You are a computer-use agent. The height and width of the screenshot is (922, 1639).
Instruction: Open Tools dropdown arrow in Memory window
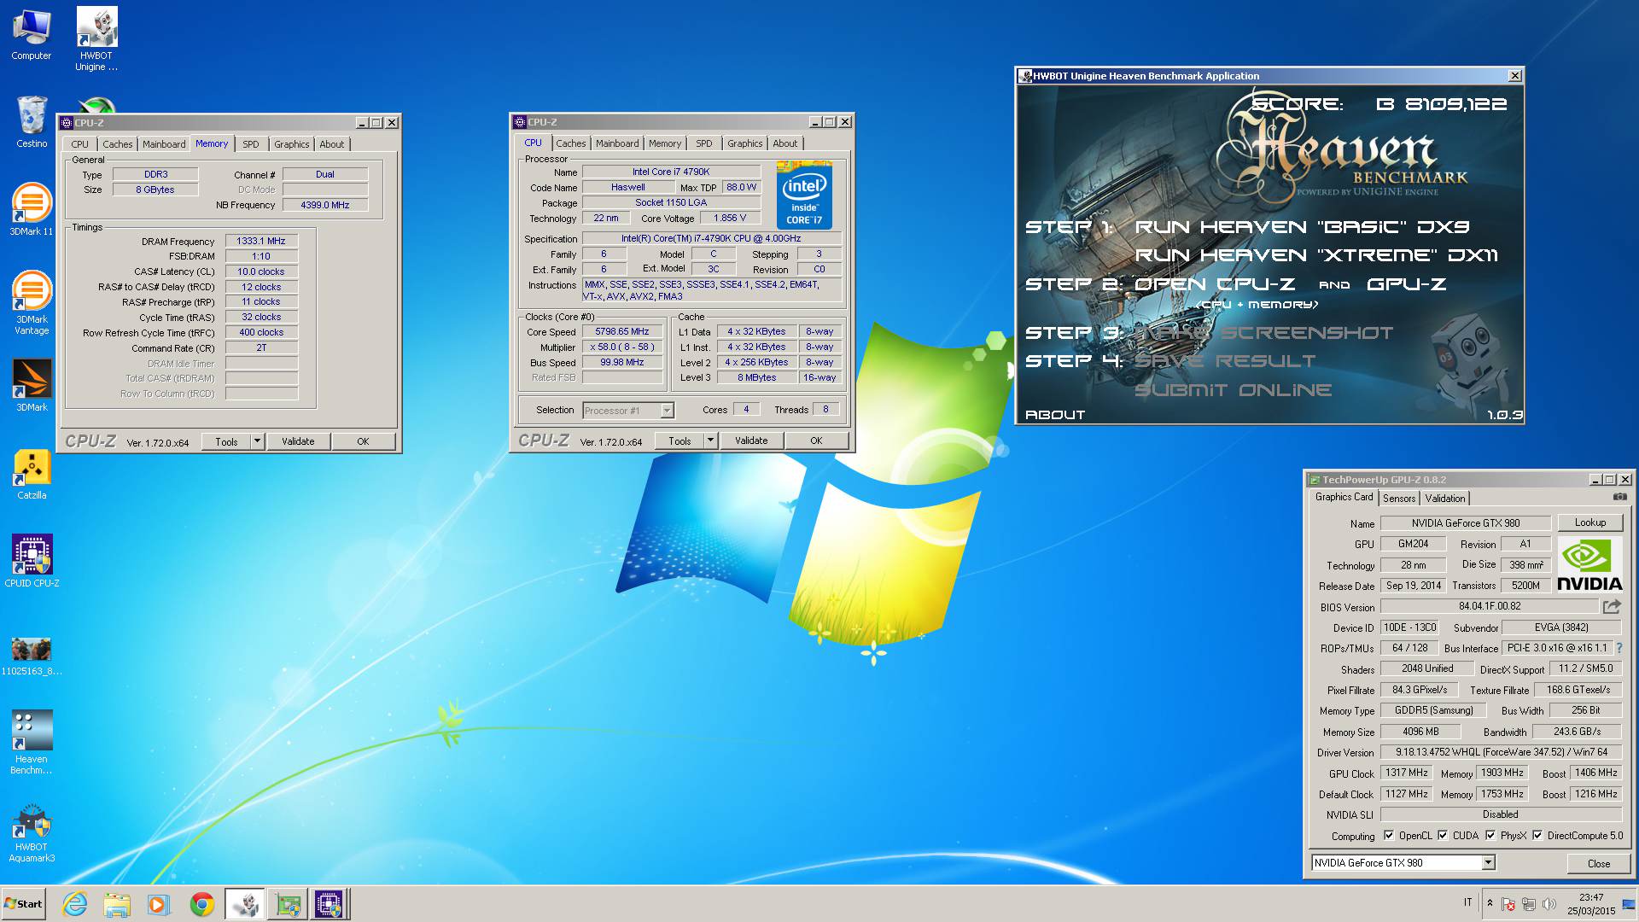point(257,441)
